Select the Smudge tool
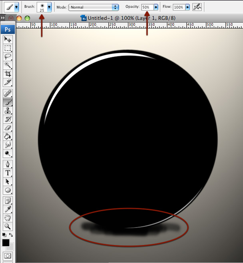Image resolution: width=243 pixels, height=263 pixels. 8,145
